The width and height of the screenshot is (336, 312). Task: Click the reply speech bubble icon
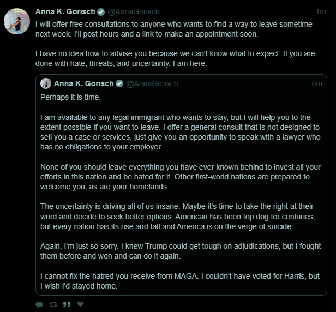[x=39, y=304]
